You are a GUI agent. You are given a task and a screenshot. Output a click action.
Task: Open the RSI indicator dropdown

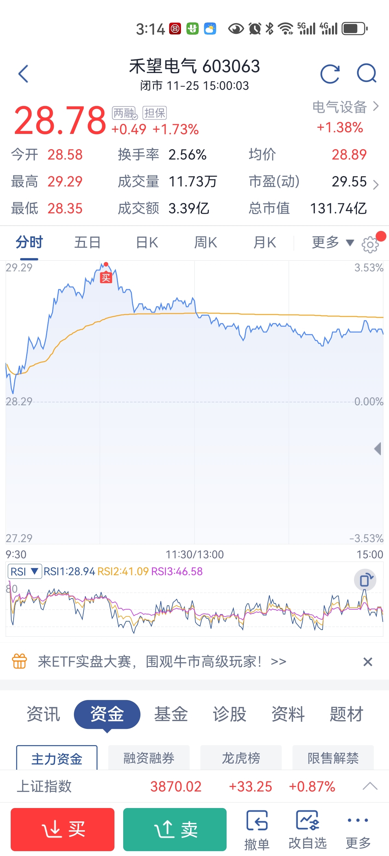point(25,571)
